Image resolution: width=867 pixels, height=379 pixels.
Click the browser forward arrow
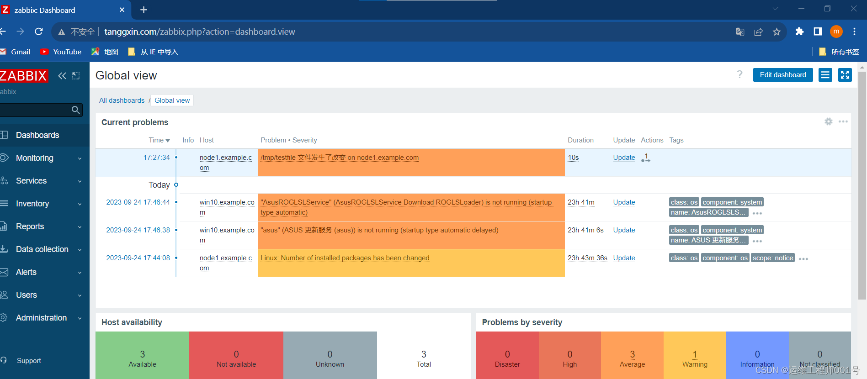click(x=20, y=32)
